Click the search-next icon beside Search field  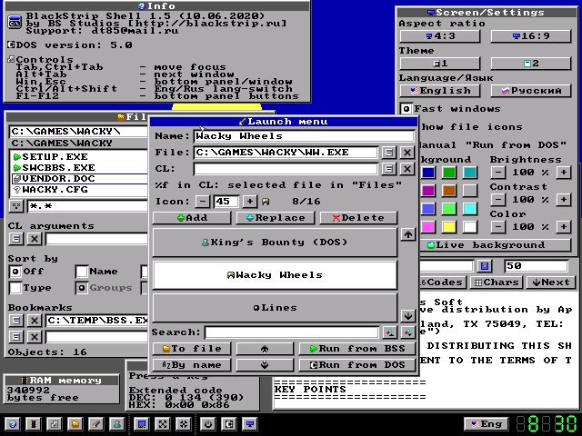[x=407, y=332]
